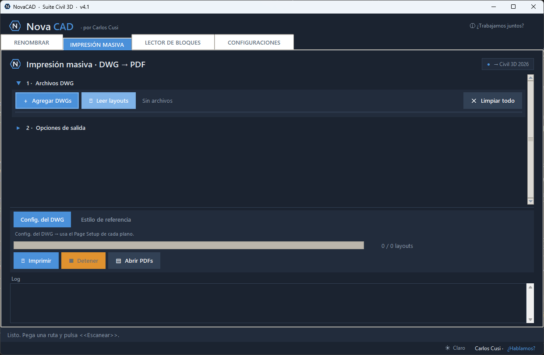Select the Config. del DWG mode tab

(42, 219)
